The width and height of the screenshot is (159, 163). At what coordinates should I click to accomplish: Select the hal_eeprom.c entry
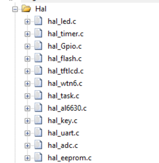[70, 158]
